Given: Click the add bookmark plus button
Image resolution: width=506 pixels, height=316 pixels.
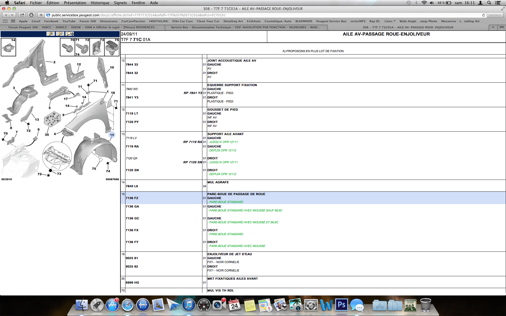Looking at the screenshot, I should point(41,15).
